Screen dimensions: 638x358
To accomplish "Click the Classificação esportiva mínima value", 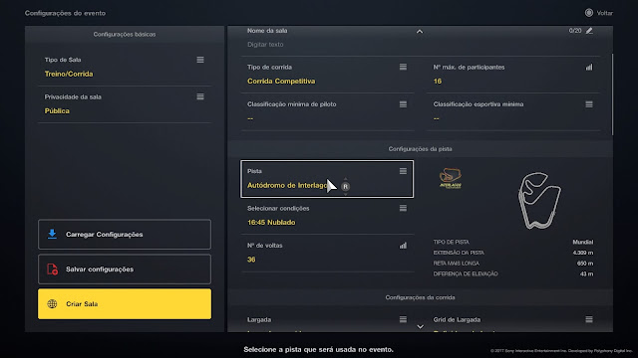I will 437,118.
